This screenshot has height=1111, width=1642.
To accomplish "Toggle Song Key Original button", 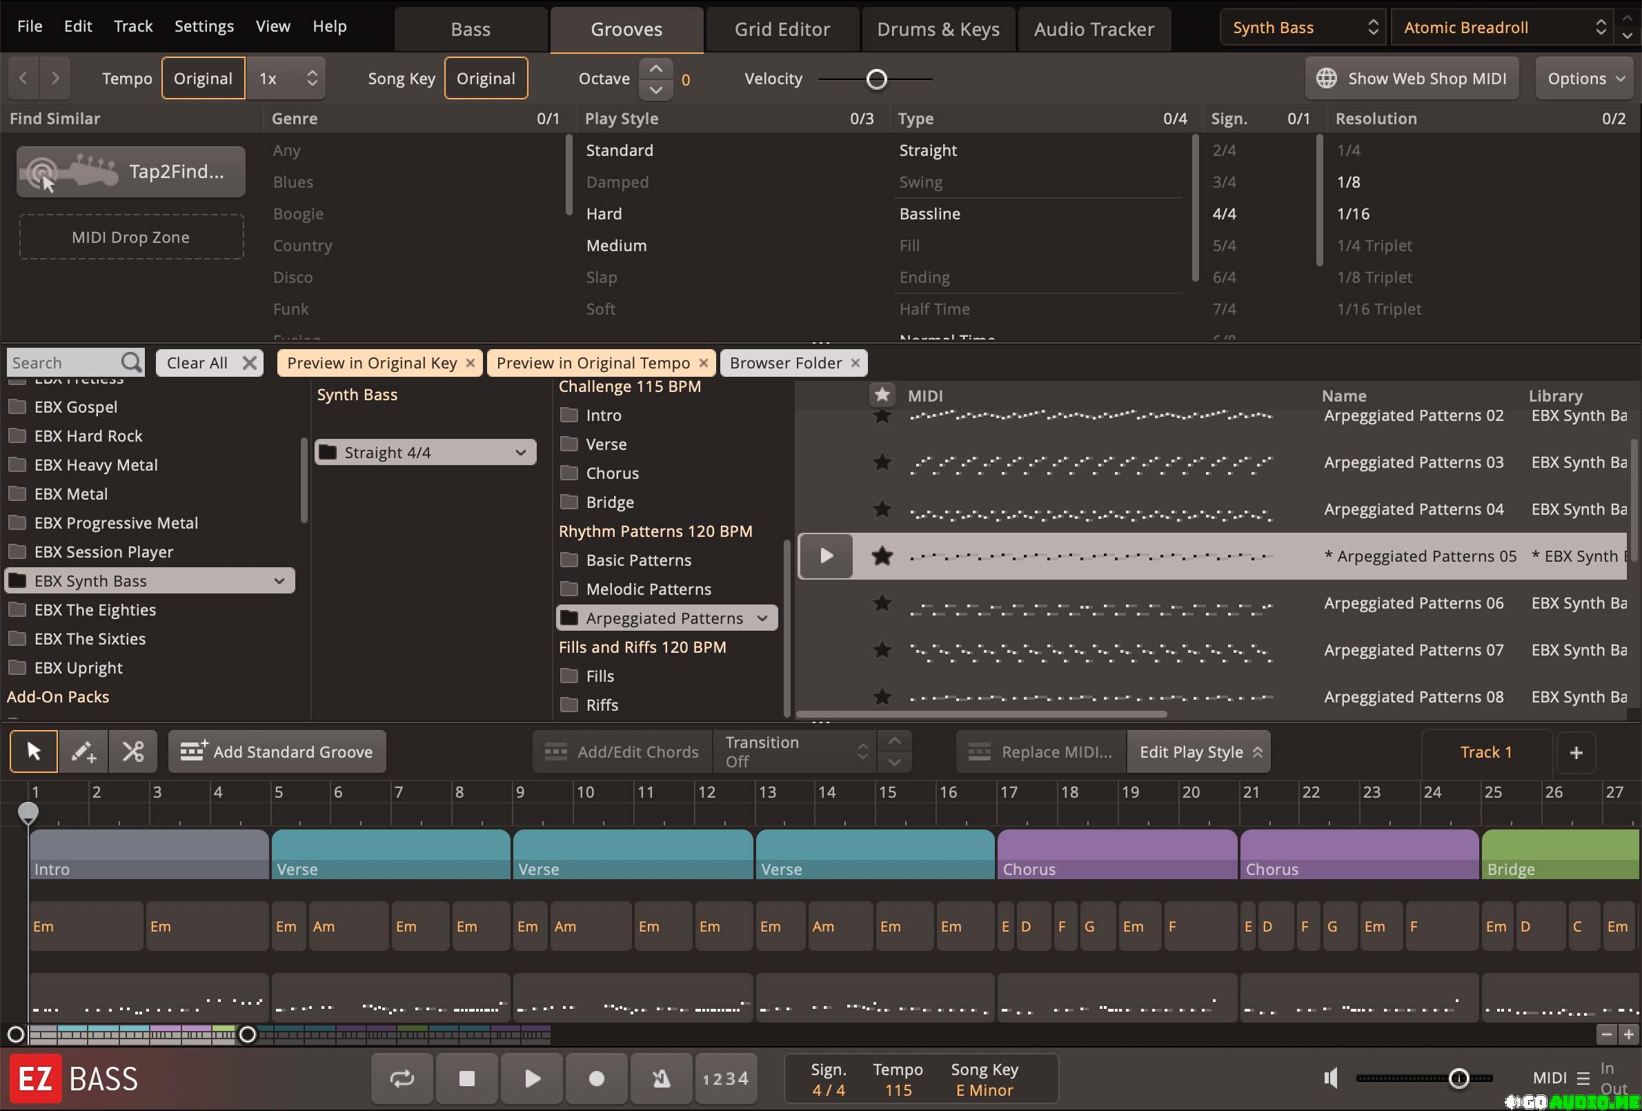I will coord(486,78).
